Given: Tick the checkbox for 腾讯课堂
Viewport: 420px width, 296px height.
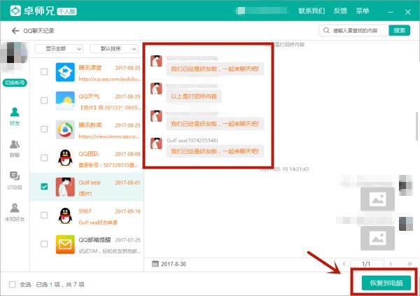Looking at the screenshot, I should (x=44, y=72).
